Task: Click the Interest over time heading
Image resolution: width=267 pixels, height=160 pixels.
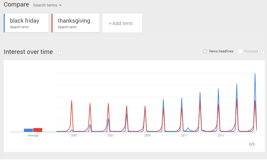Action: [28, 52]
